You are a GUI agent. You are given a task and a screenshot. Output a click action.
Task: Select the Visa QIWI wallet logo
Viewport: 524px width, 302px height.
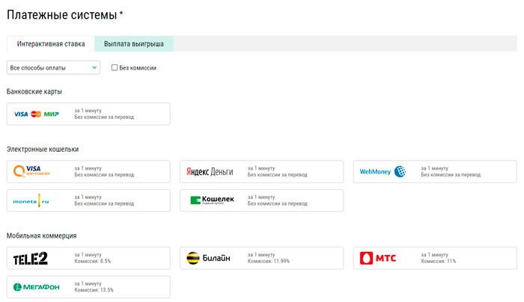pos(31,171)
